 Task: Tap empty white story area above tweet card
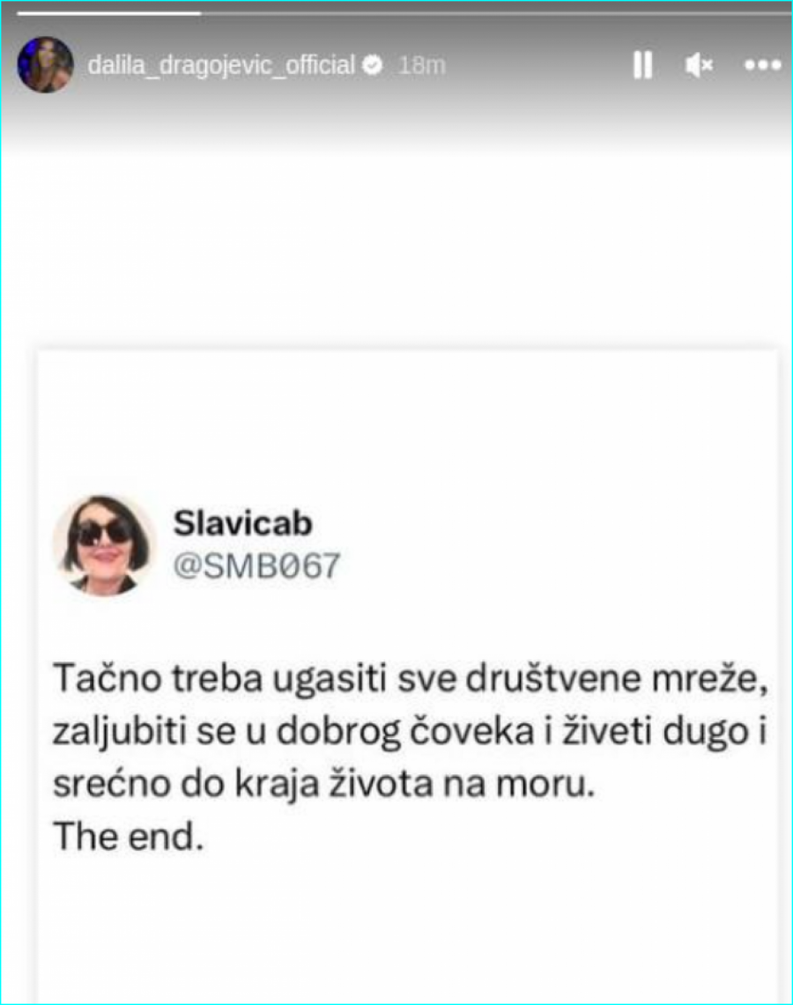[396, 250]
